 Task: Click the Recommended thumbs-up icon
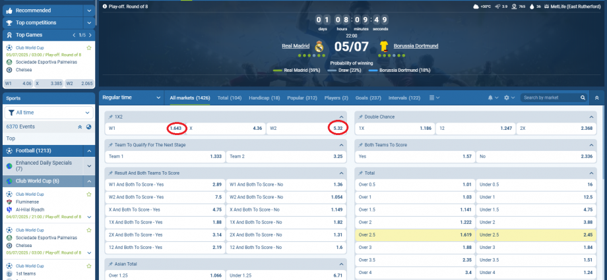click(x=10, y=11)
